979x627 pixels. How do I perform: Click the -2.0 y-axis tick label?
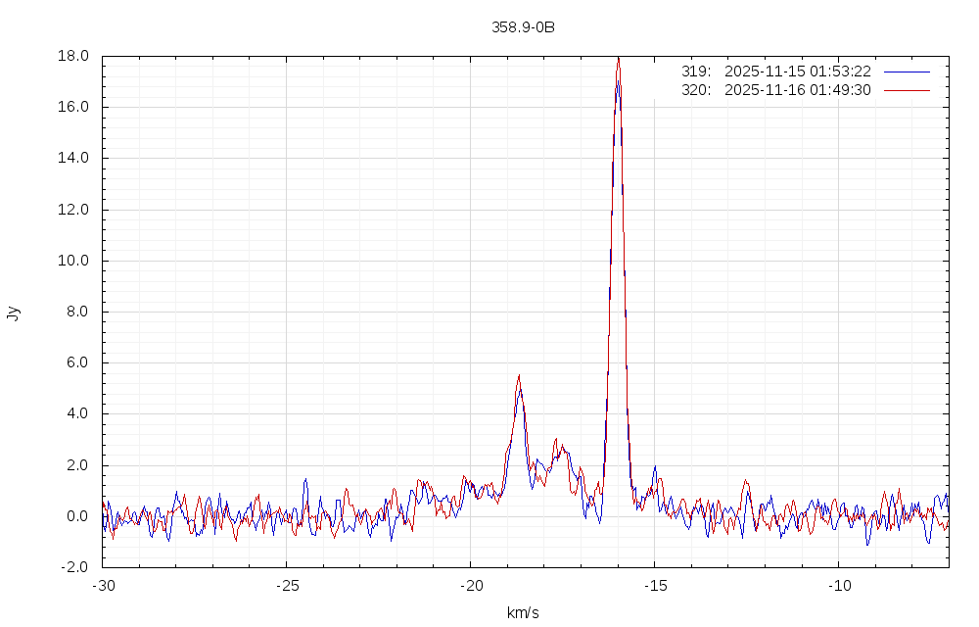76,567
